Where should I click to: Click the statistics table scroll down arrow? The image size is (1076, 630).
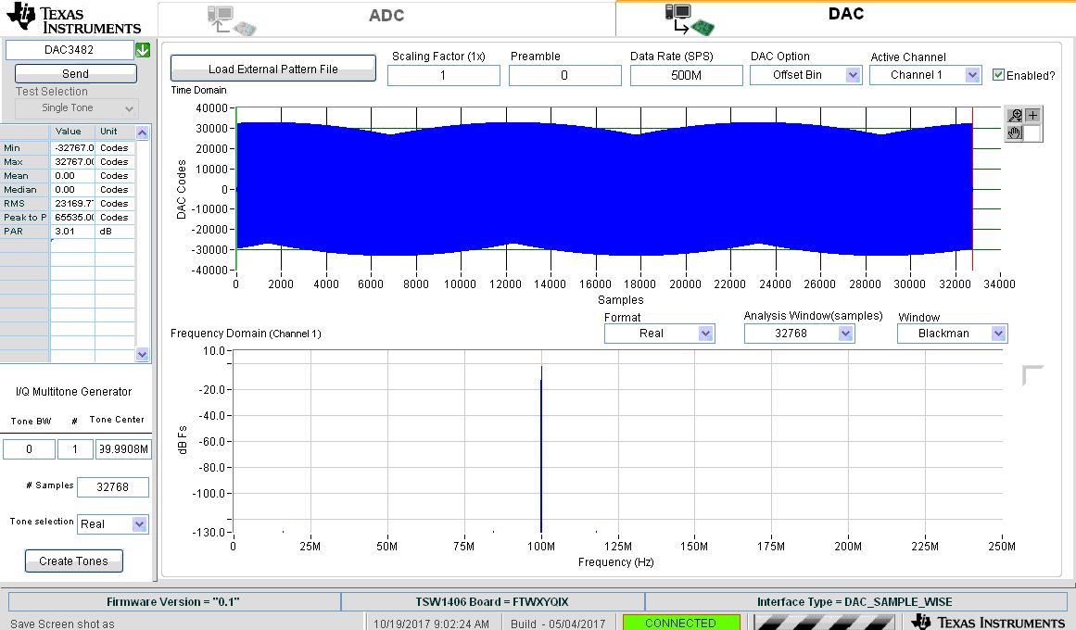click(x=142, y=354)
